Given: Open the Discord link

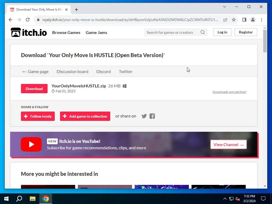Looking at the screenshot, I should (x=104, y=71).
